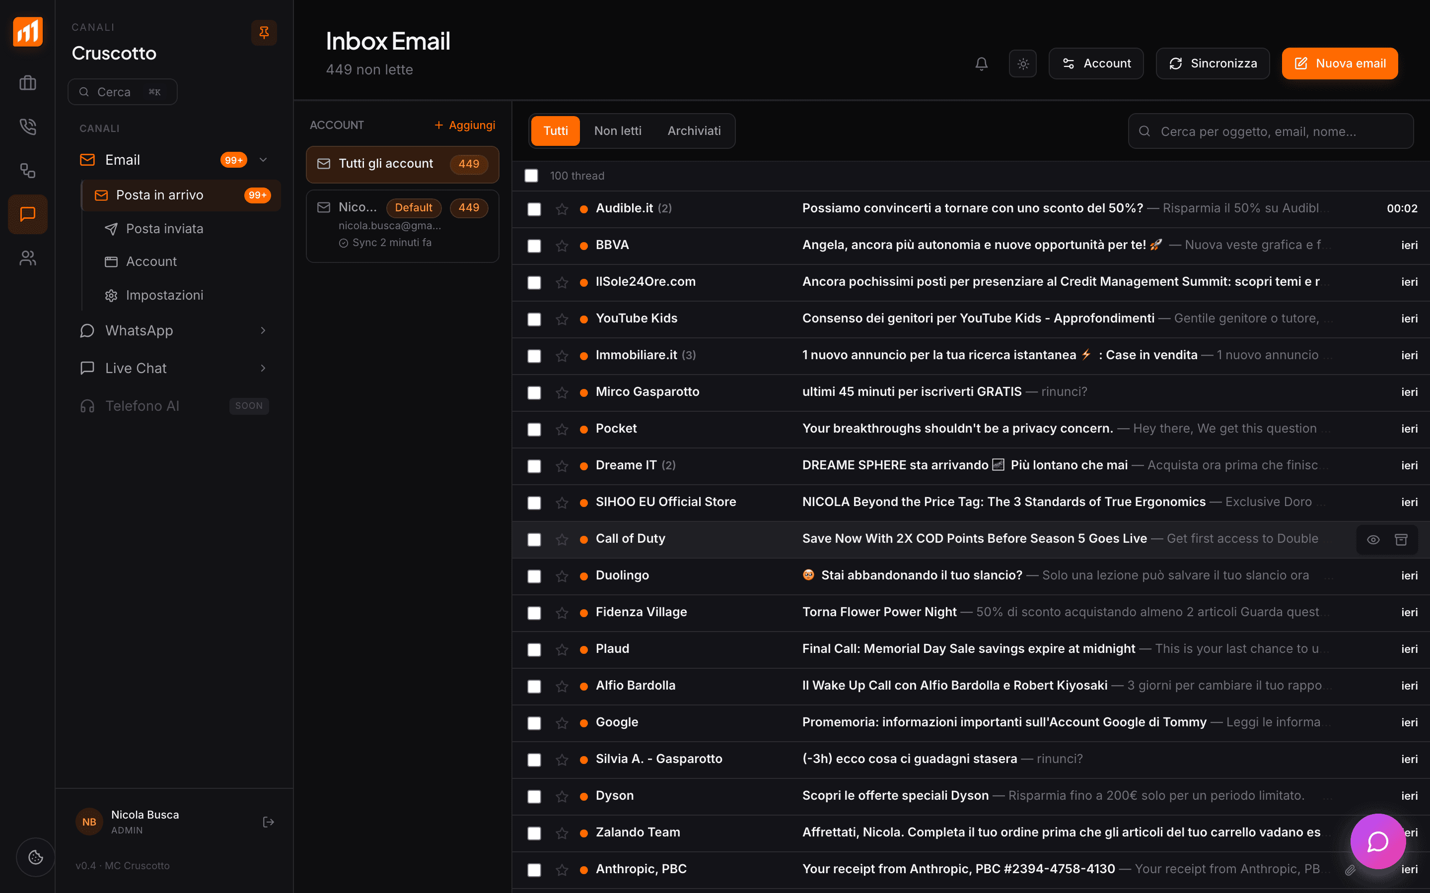This screenshot has height=893, width=1430.
Task: Star the Dyson email
Action: tap(562, 796)
